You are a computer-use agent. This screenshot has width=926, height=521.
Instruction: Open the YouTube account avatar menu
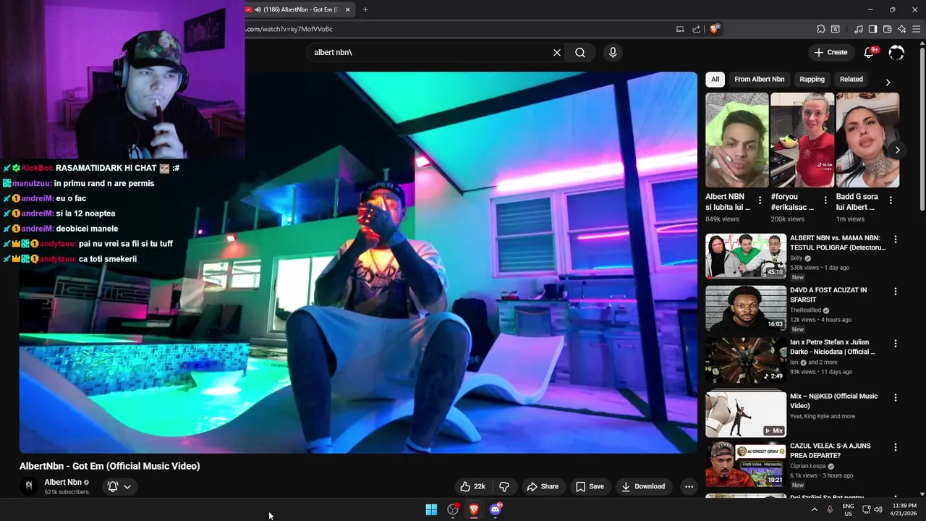(896, 52)
